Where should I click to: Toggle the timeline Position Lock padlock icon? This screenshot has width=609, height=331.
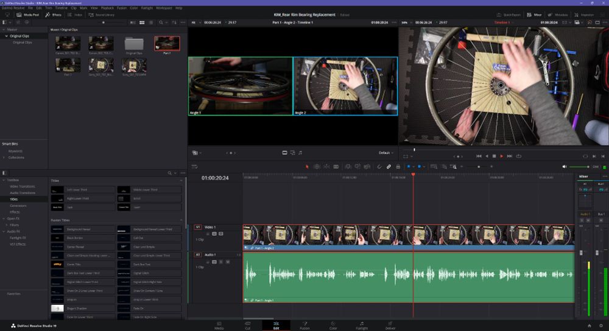pos(398,166)
